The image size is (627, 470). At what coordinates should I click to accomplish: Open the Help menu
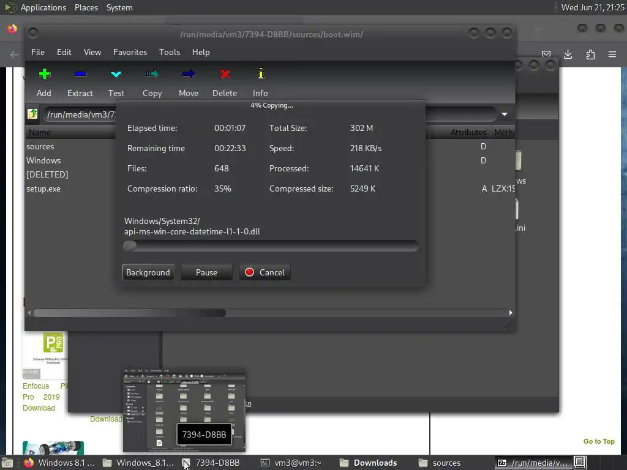(201, 53)
